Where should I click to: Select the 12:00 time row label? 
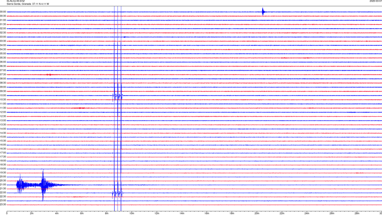click(3, 112)
